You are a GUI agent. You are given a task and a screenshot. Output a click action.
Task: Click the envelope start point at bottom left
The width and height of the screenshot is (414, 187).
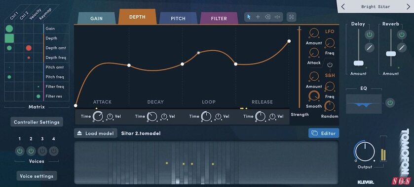[x=76, y=106]
